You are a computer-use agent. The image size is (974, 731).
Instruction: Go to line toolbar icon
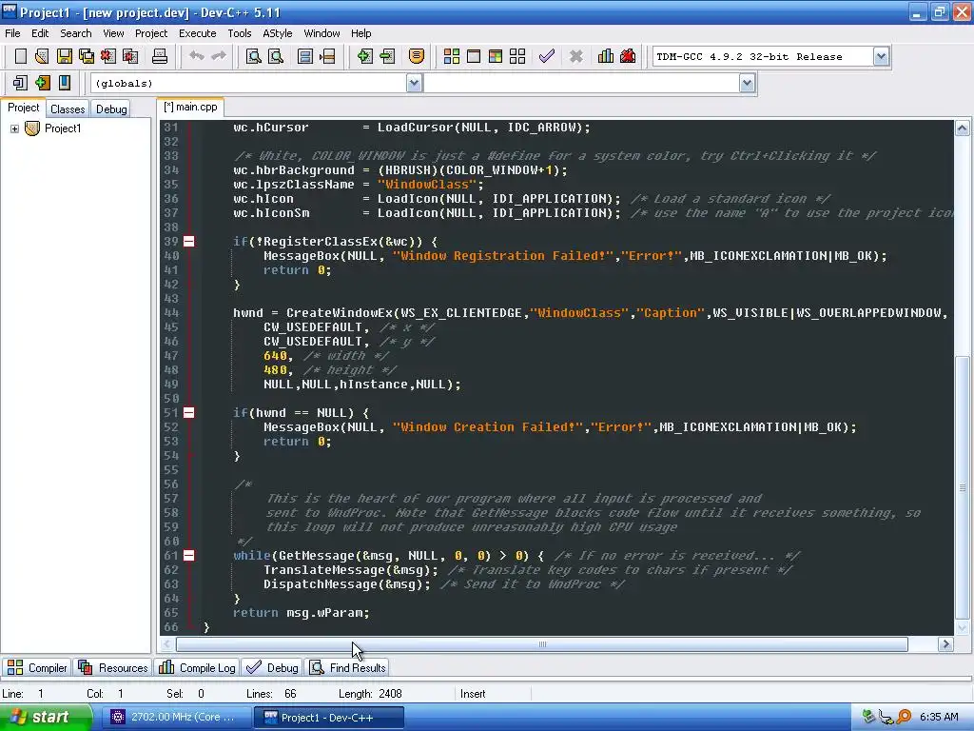327,56
